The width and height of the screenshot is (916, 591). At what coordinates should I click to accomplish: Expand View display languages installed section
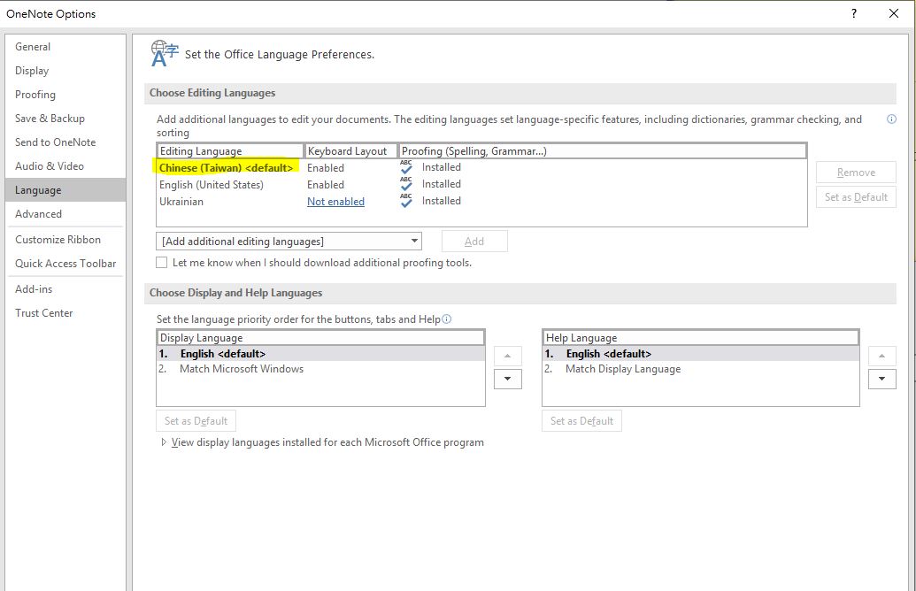tap(164, 442)
